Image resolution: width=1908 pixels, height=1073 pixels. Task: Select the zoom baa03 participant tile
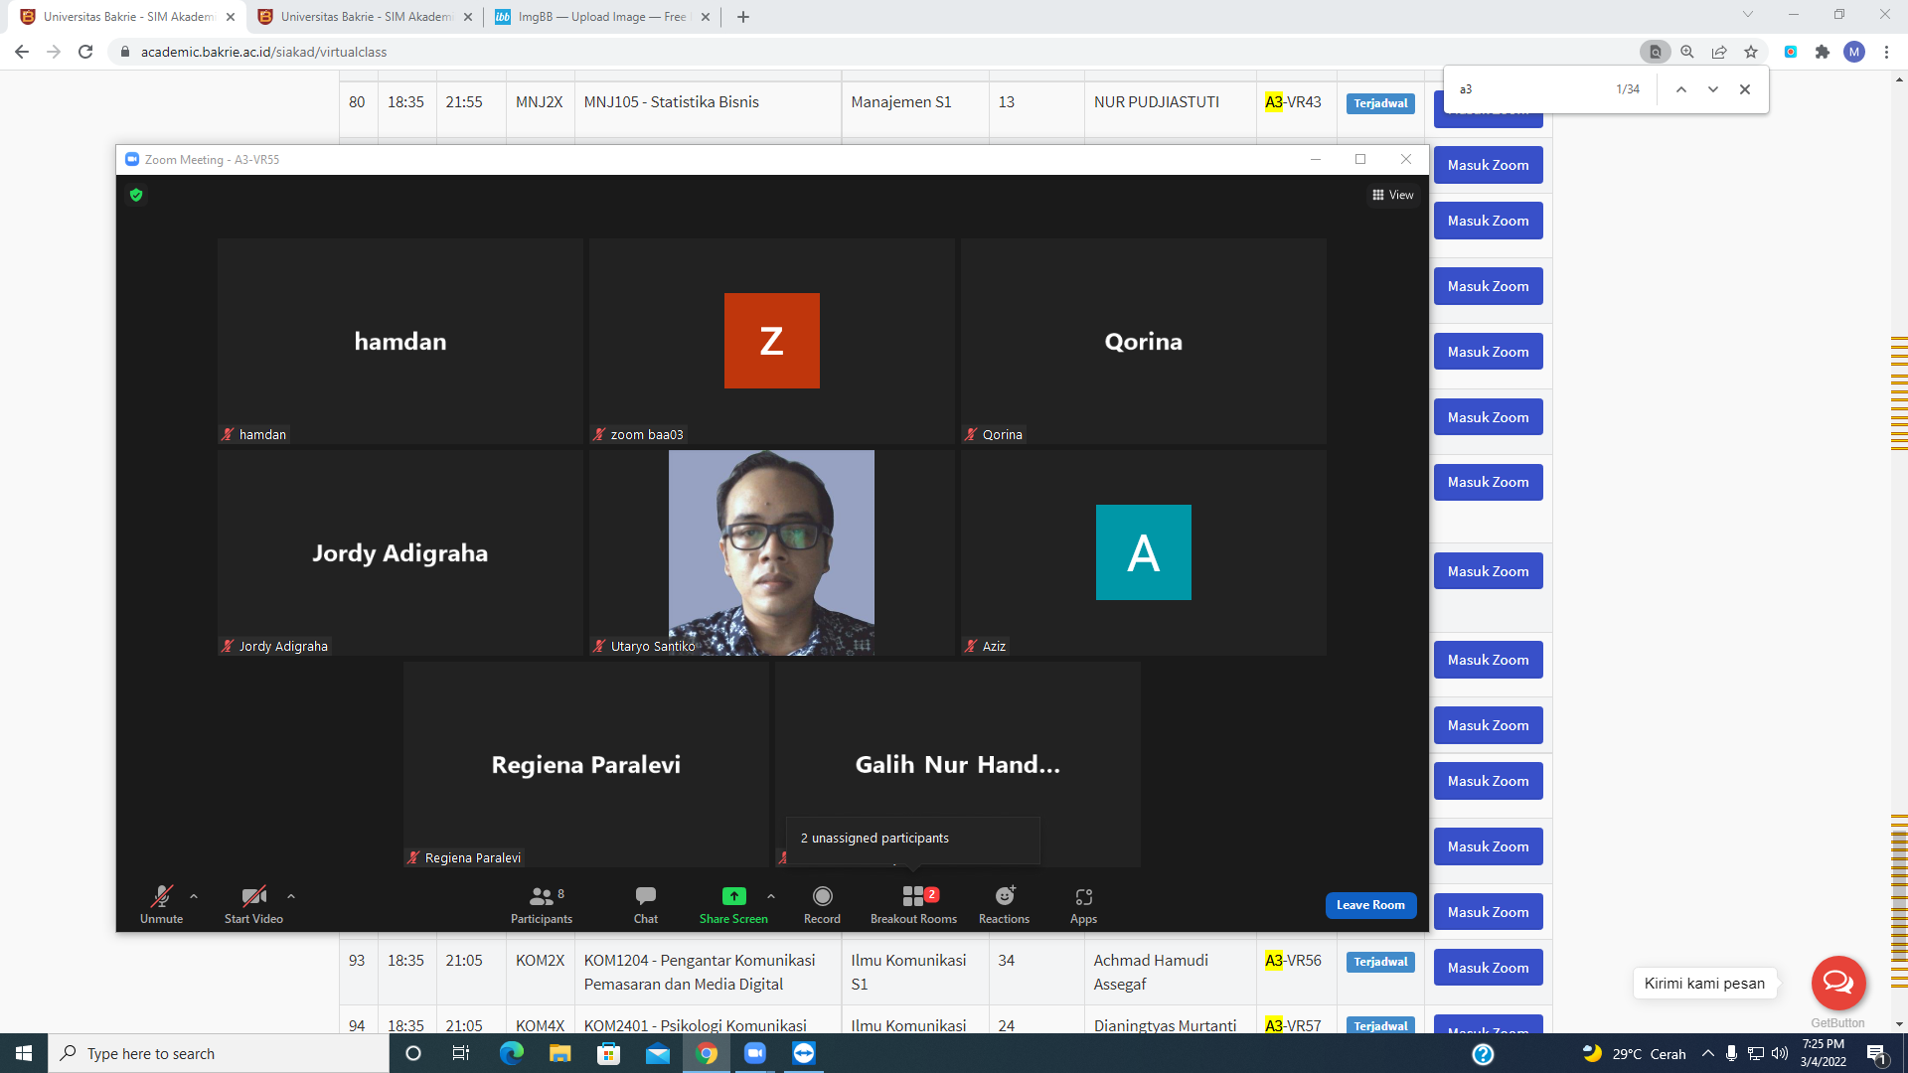click(771, 340)
